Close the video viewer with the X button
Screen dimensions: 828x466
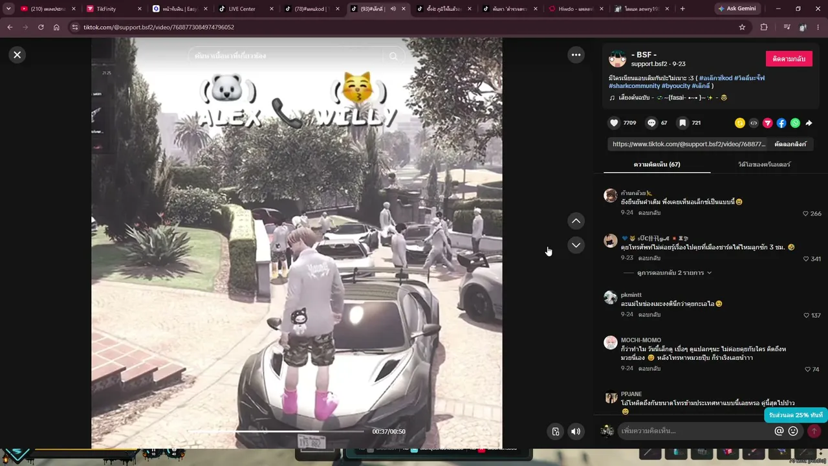coord(17,55)
